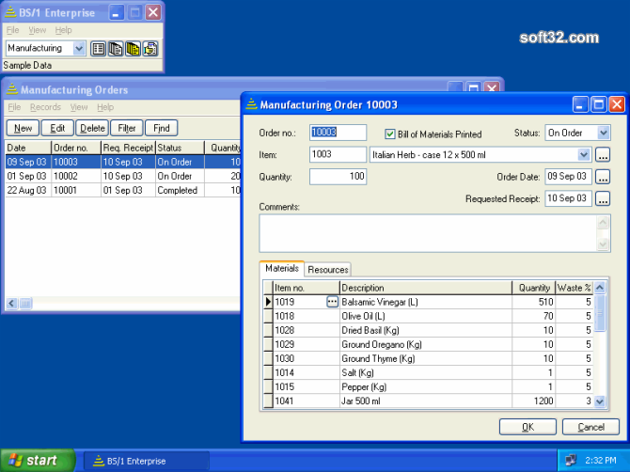This screenshot has width=630, height=472.
Task: Click the Quantity field showing 100
Action: (338, 177)
